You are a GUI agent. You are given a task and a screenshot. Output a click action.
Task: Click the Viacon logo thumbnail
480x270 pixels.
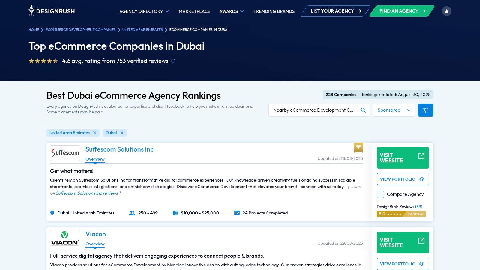65,238
